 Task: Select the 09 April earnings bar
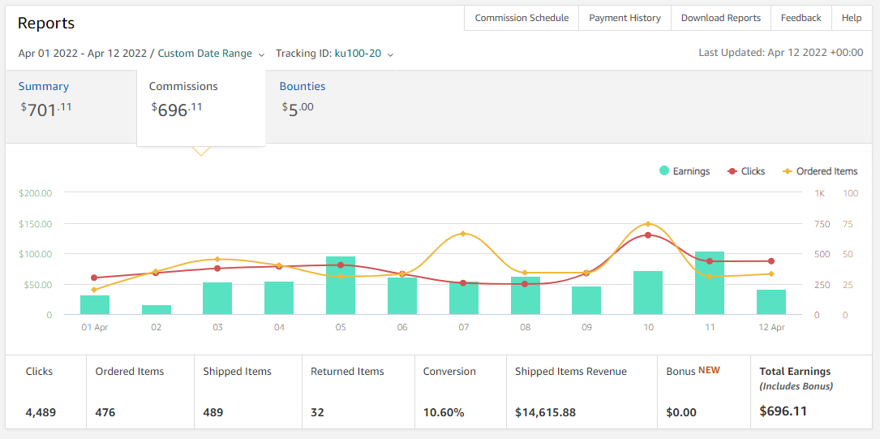pyautogui.click(x=586, y=300)
